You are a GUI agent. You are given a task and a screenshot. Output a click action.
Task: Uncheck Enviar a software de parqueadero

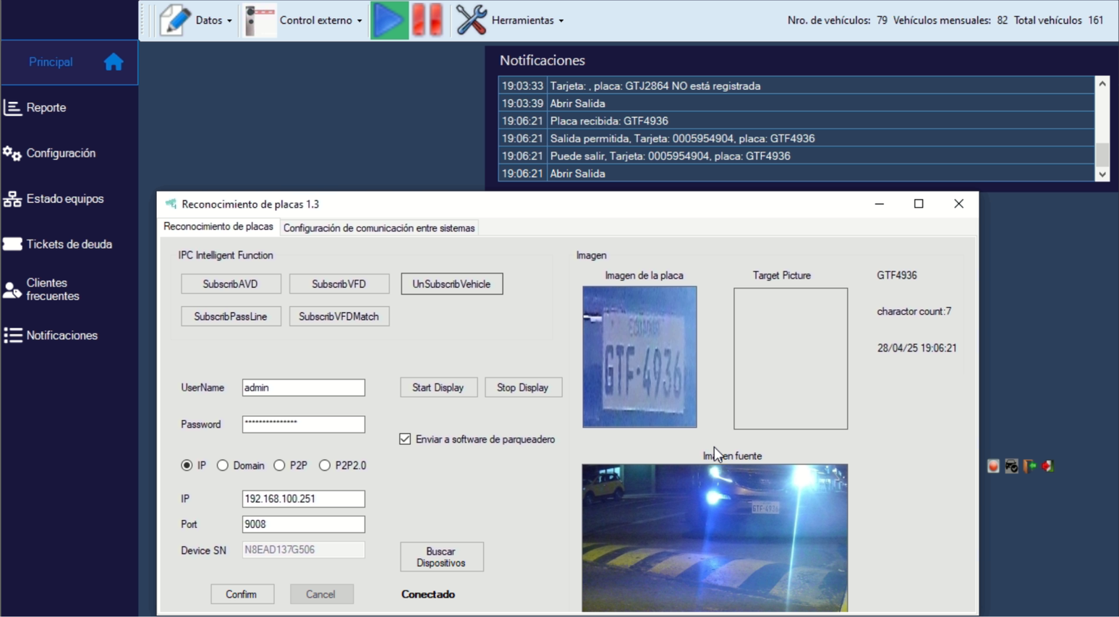(x=404, y=439)
